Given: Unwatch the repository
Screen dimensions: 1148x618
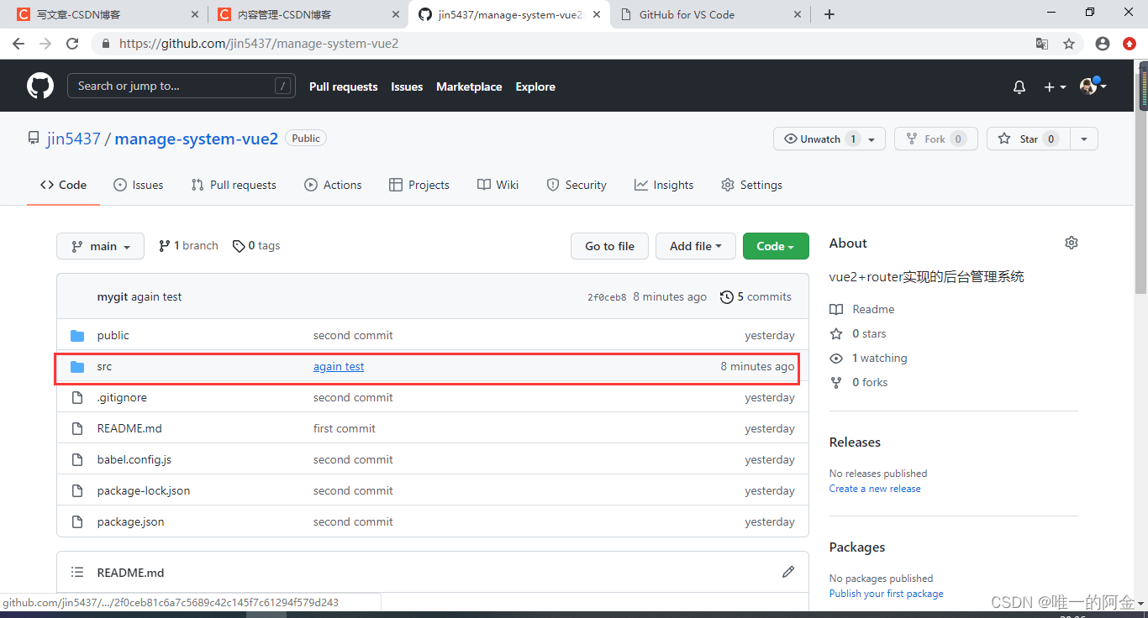Looking at the screenshot, I should coord(829,139).
